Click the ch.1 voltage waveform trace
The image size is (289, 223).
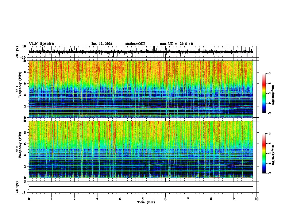[140, 52]
